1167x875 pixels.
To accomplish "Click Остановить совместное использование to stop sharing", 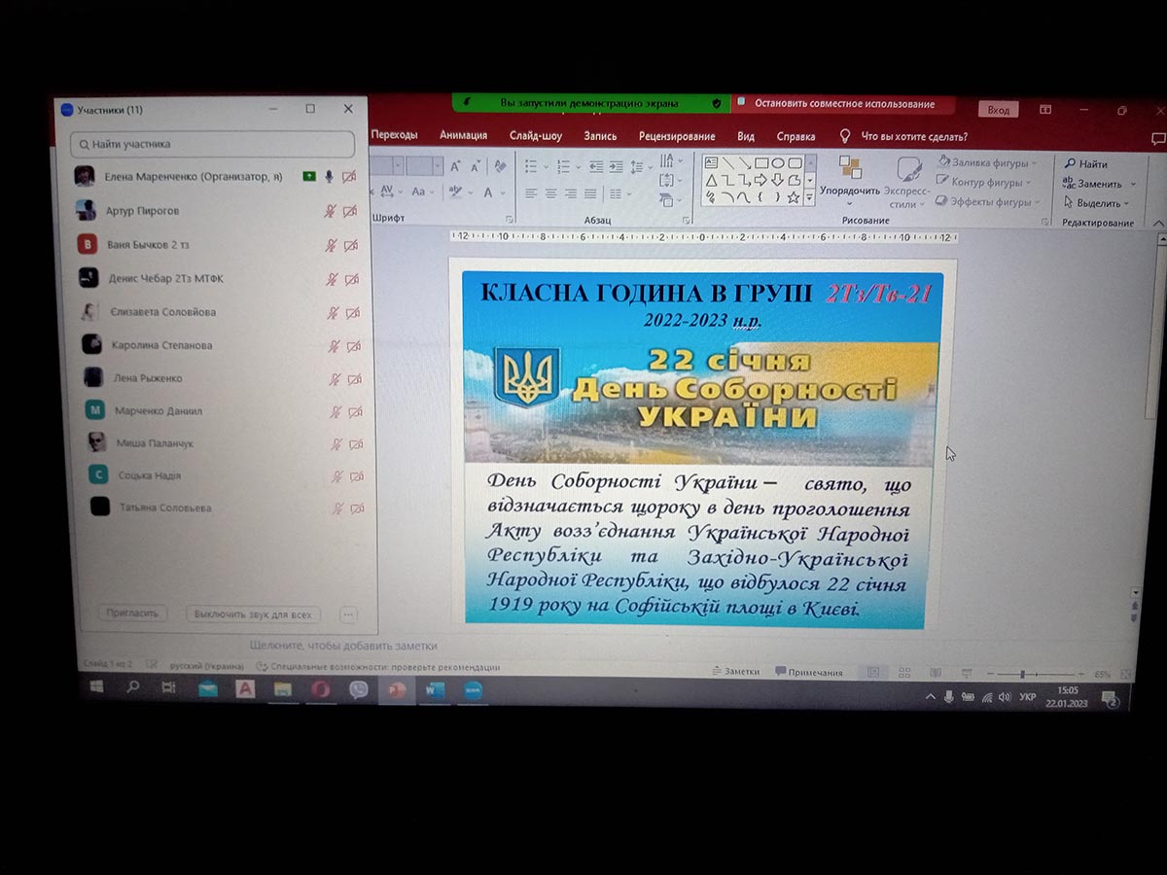I will [x=844, y=104].
